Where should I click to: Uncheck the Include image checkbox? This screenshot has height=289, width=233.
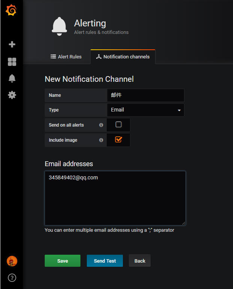click(x=118, y=139)
